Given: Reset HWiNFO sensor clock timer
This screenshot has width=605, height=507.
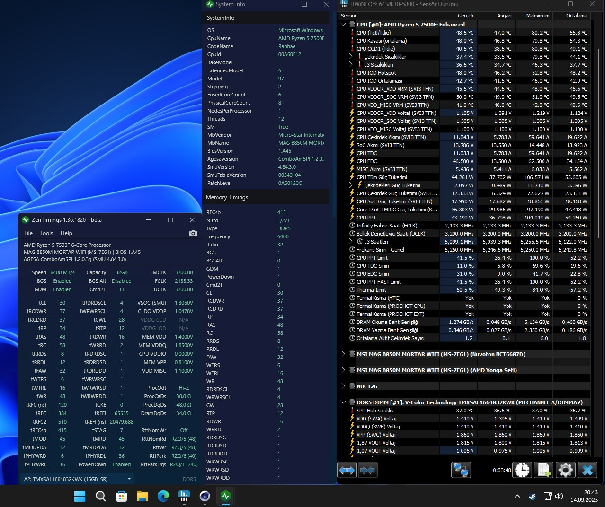Looking at the screenshot, I should [x=522, y=470].
